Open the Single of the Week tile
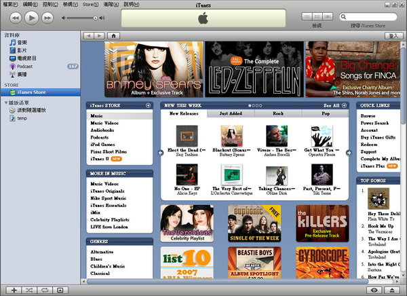 pyautogui.click(x=254, y=223)
